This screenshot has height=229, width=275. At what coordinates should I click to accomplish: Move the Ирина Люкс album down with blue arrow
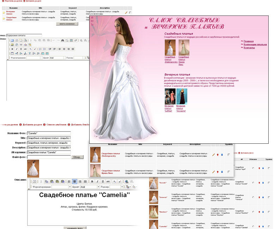(x=222, y=172)
